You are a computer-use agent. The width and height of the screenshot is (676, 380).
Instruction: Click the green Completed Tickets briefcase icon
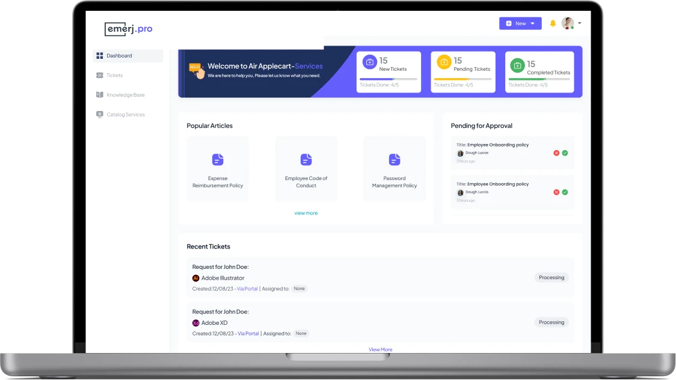517,64
